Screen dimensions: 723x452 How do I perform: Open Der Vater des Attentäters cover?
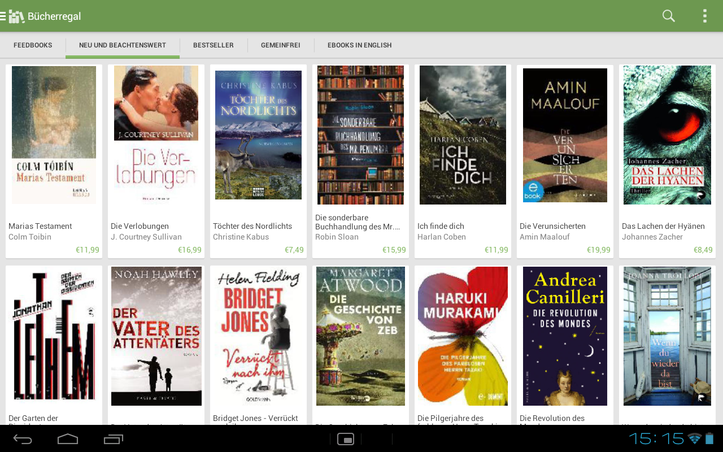(x=156, y=336)
